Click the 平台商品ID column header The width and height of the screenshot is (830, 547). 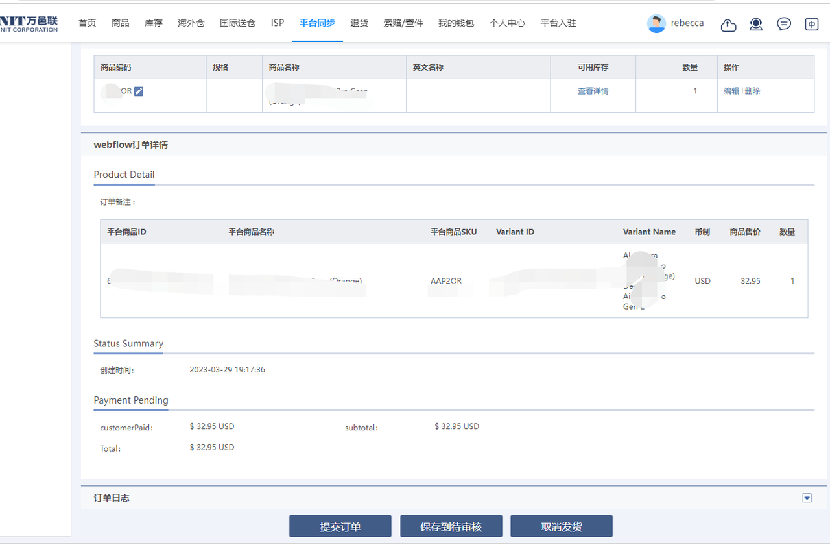(x=126, y=232)
